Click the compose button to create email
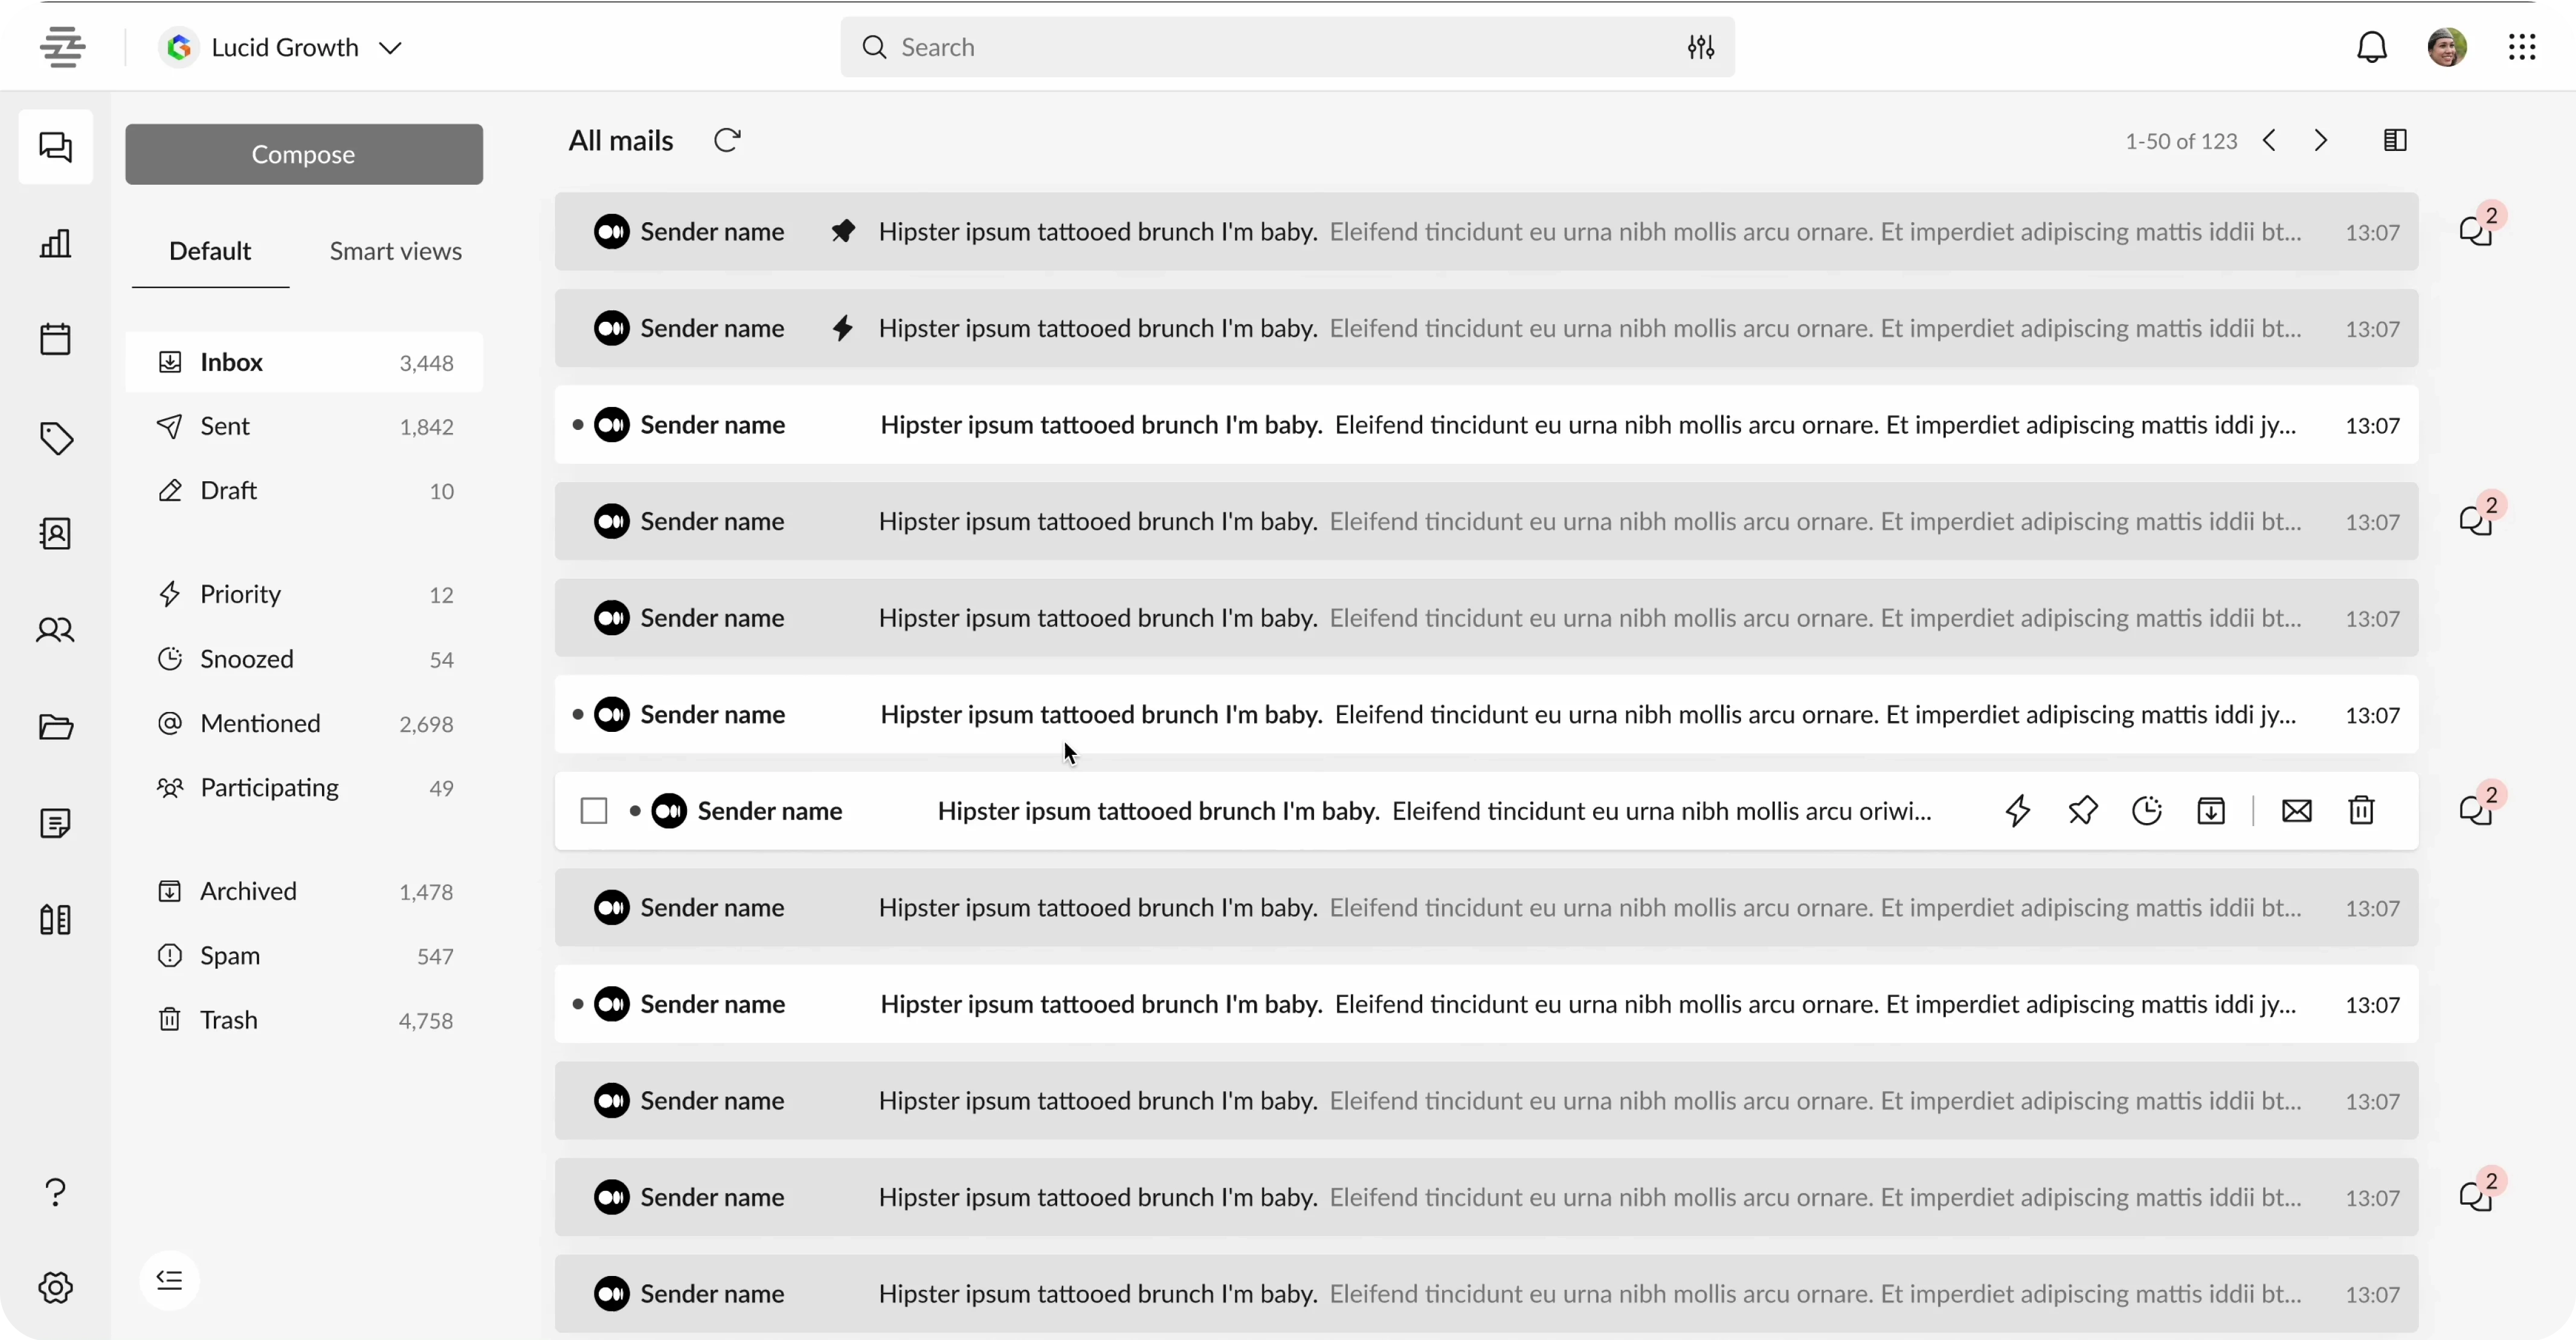This screenshot has height=1340, width=2576. coord(303,153)
